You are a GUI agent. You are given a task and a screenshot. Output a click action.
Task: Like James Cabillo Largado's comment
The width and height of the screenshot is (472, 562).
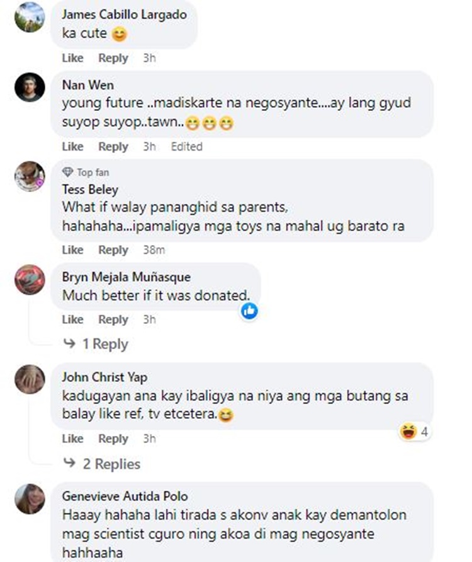point(73,58)
